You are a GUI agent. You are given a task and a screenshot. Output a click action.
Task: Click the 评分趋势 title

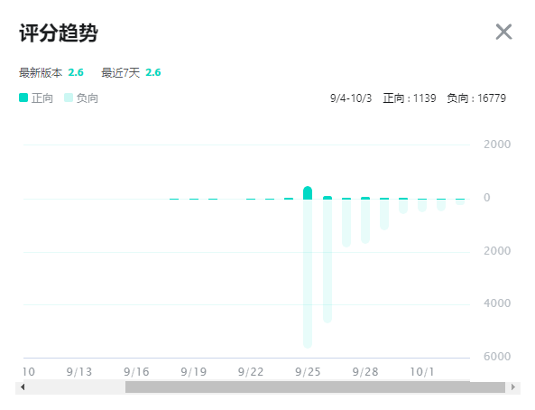59,33
